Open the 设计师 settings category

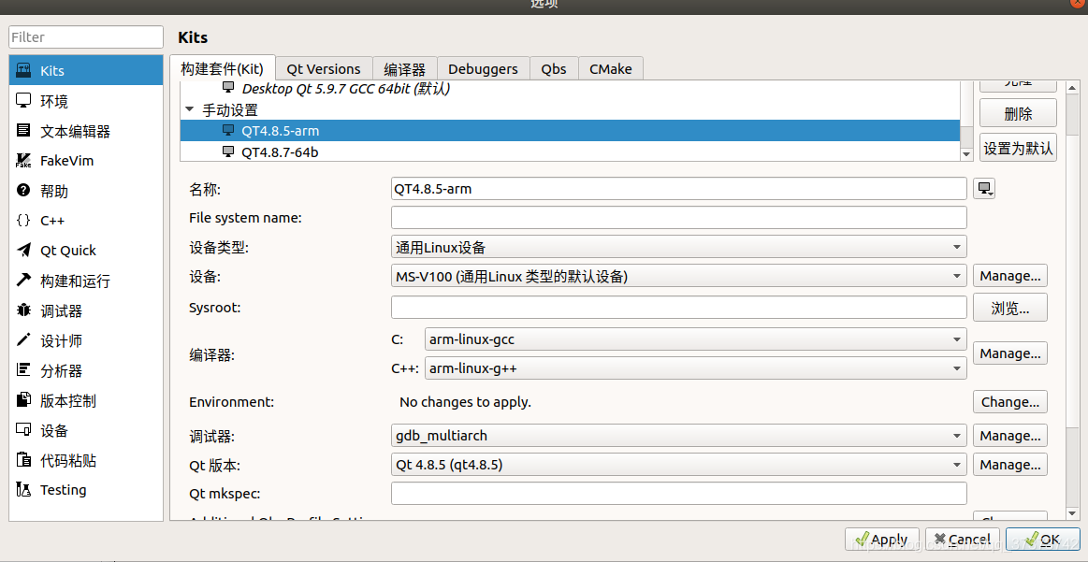coord(86,340)
